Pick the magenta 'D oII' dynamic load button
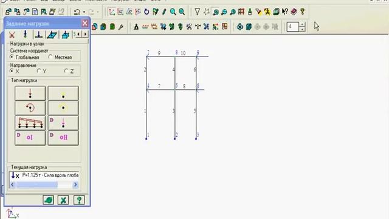The image size is (389, 219). (x=63, y=137)
